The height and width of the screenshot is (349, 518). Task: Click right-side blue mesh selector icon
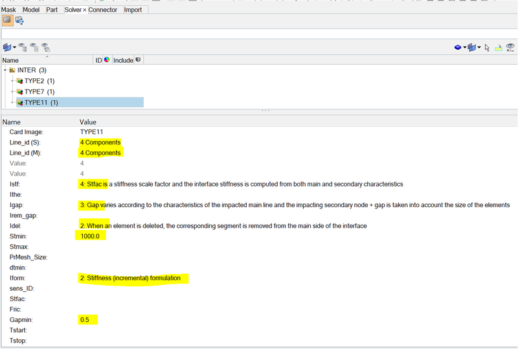pyautogui.click(x=472, y=48)
